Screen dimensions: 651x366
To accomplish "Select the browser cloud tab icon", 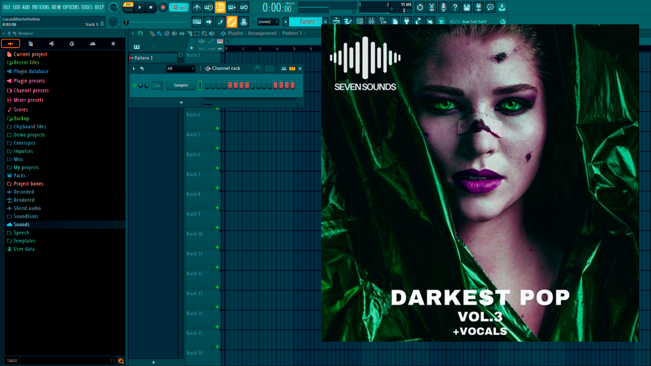I will pos(92,44).
